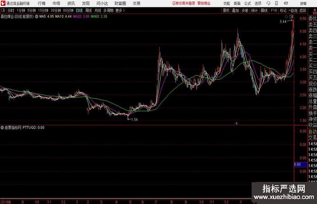Open the 功能 menu
Screen dimensions: 317x204
coord(227,3)
